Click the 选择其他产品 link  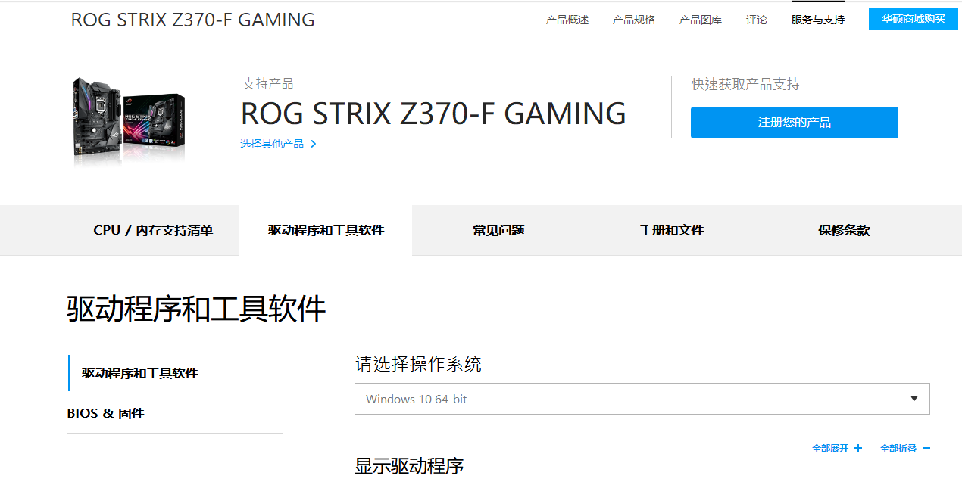pyautogui.click(x=272, y=144)
